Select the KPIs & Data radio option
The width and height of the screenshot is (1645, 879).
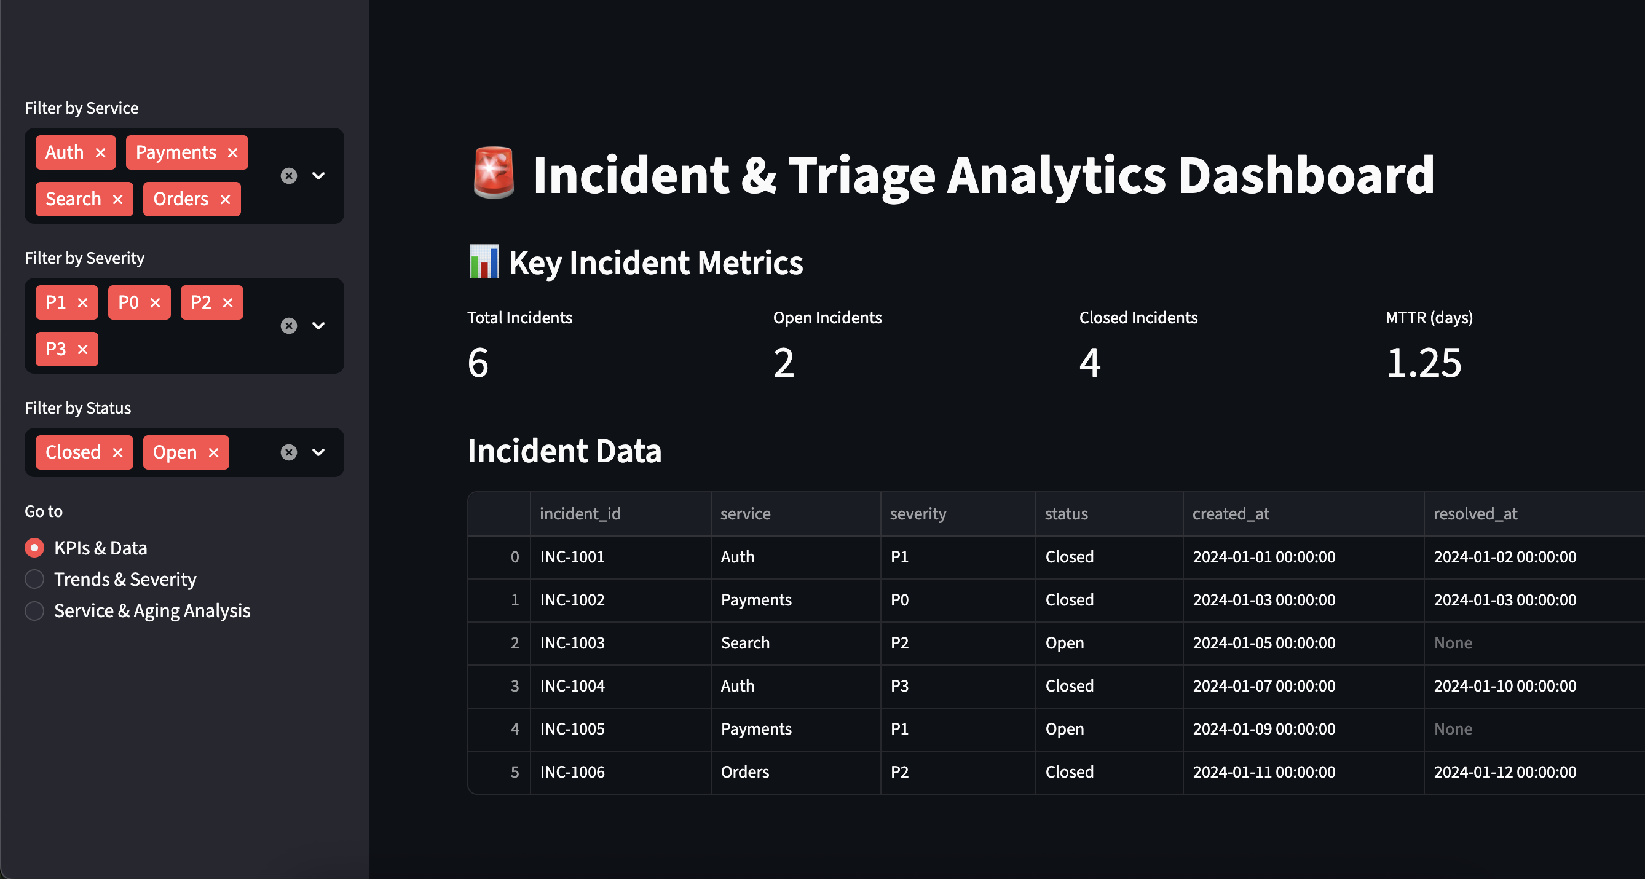[x=34, y=548]
